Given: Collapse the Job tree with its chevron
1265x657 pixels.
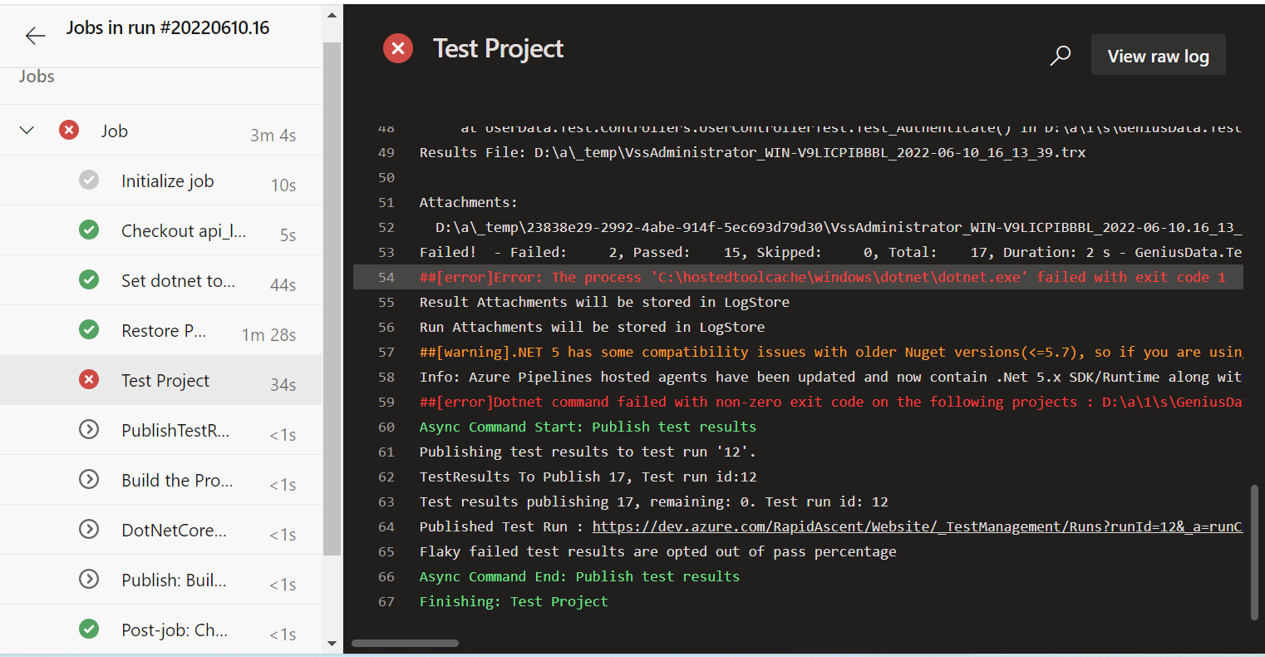Looking at the screenshot, I should 27,131.
